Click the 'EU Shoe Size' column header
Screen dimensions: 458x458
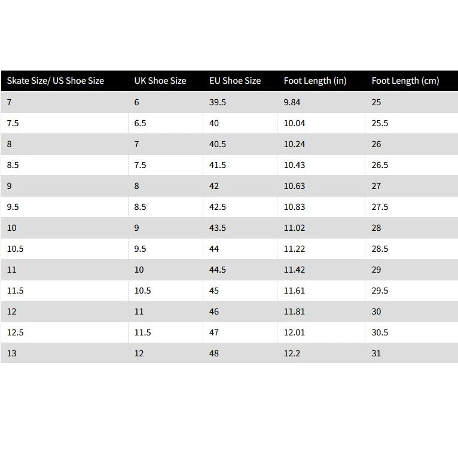click(235, 81)
